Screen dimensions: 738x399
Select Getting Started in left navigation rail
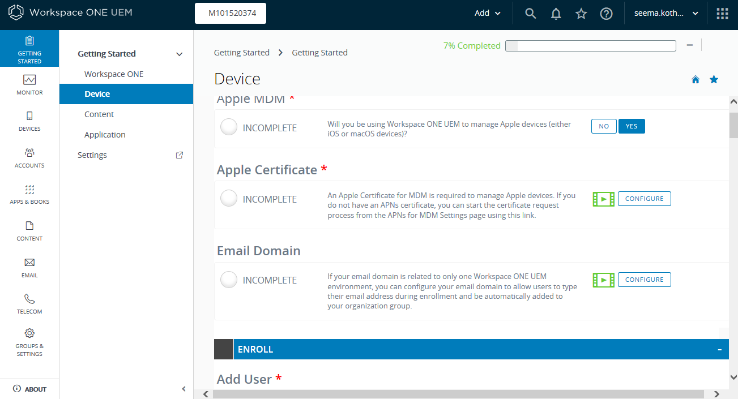click(x=29, y=49)
